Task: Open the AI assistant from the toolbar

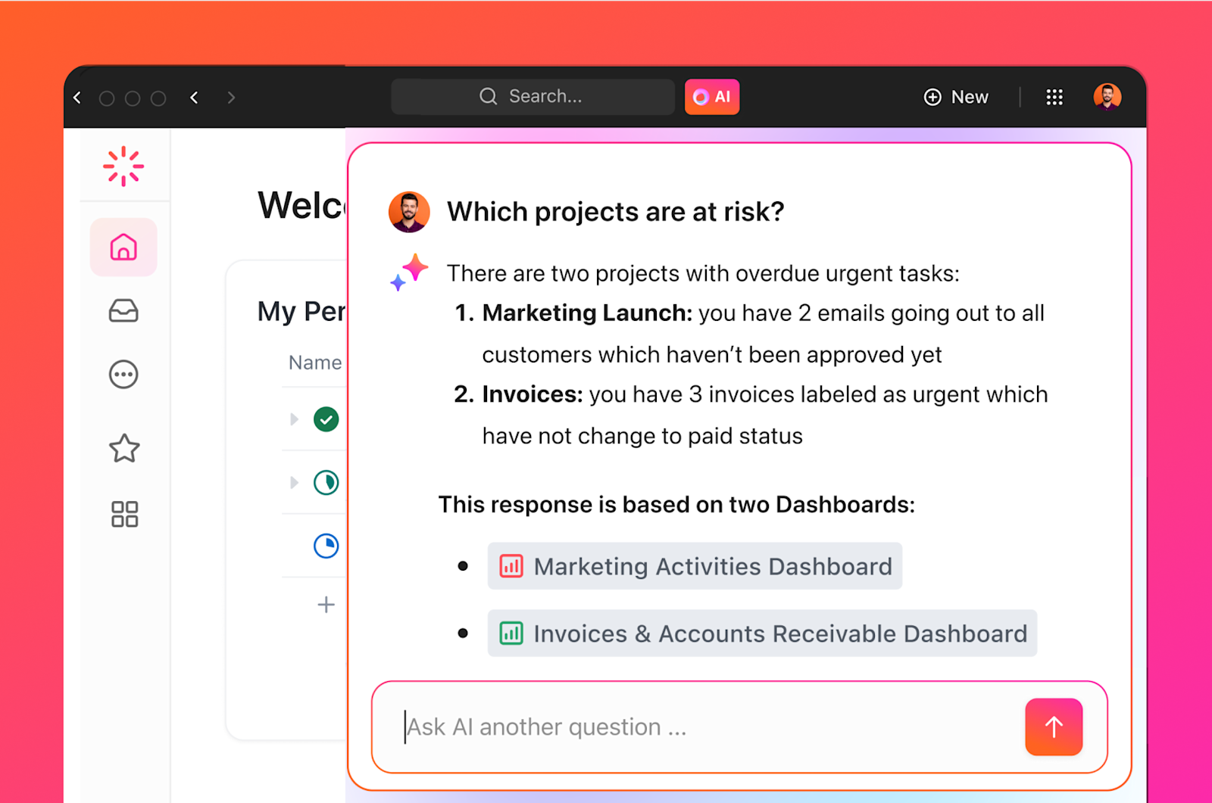Action: pos(711,97)
